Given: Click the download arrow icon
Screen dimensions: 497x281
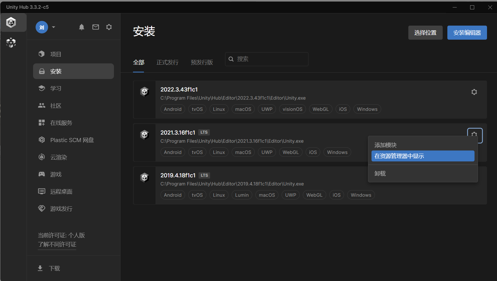Looking at the screenshot, I should [40, 268].
